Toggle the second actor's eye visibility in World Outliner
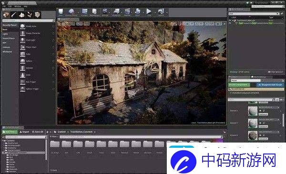 pyautogui.click(x=230, y=23)
